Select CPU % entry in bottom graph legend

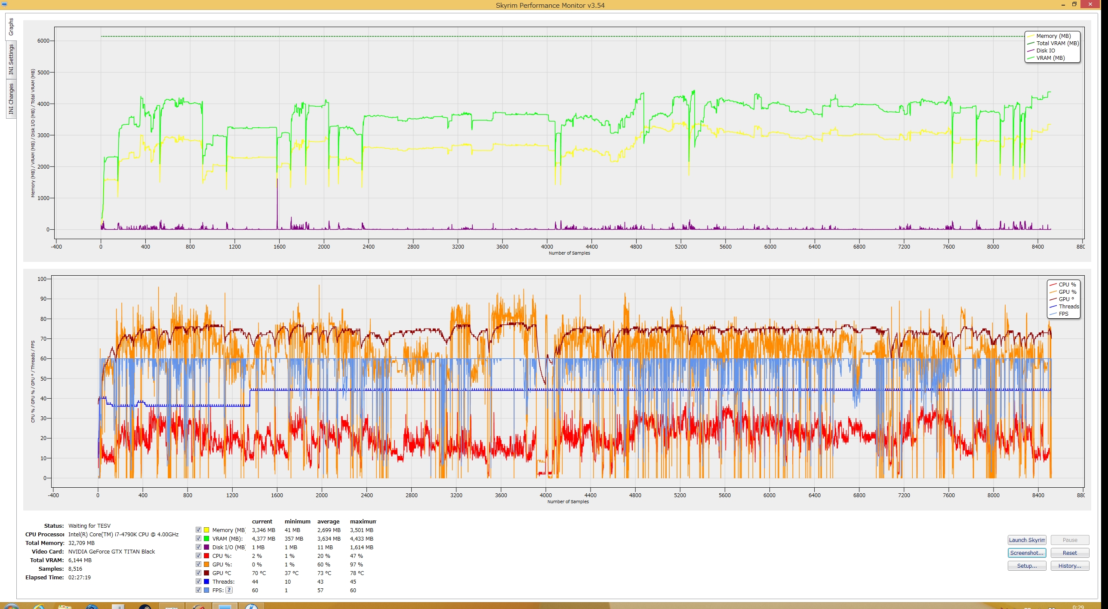[1063, 284]
